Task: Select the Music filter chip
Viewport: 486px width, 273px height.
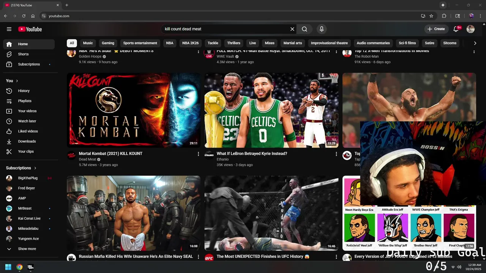Action: (x=88, y=43)
